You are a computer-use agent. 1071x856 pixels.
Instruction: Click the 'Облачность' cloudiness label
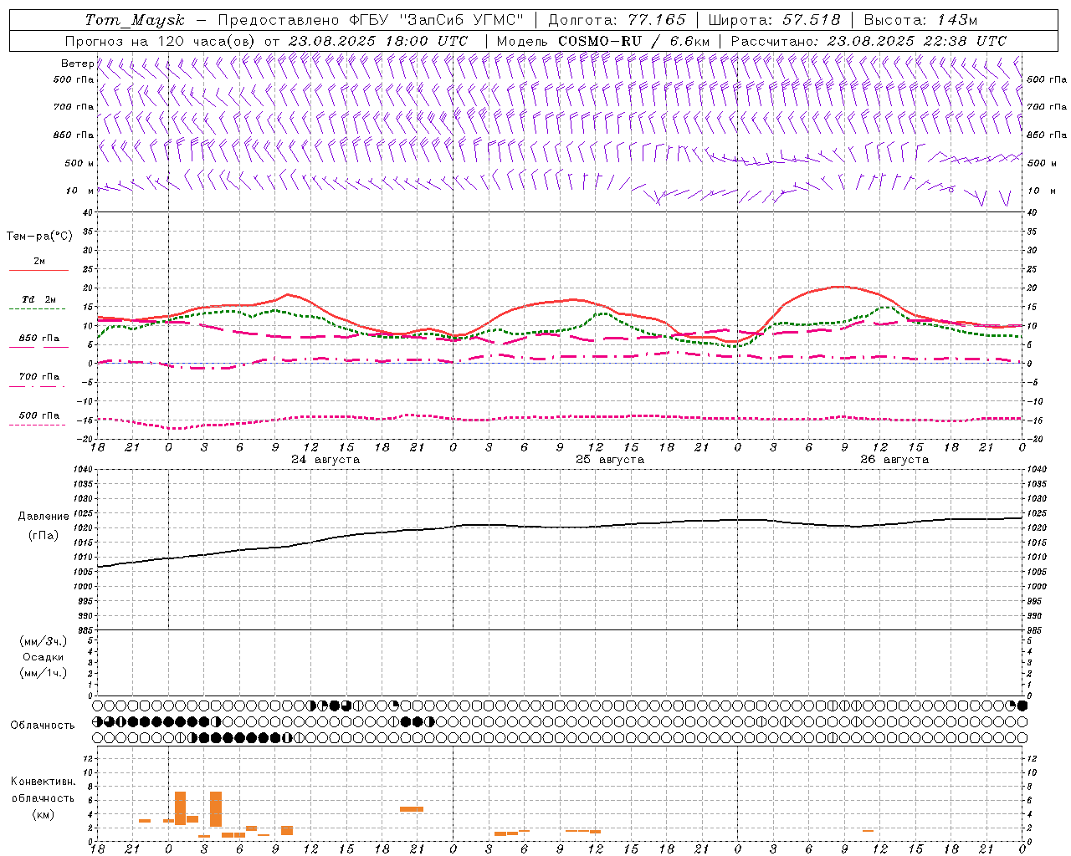tap(43, 725)
